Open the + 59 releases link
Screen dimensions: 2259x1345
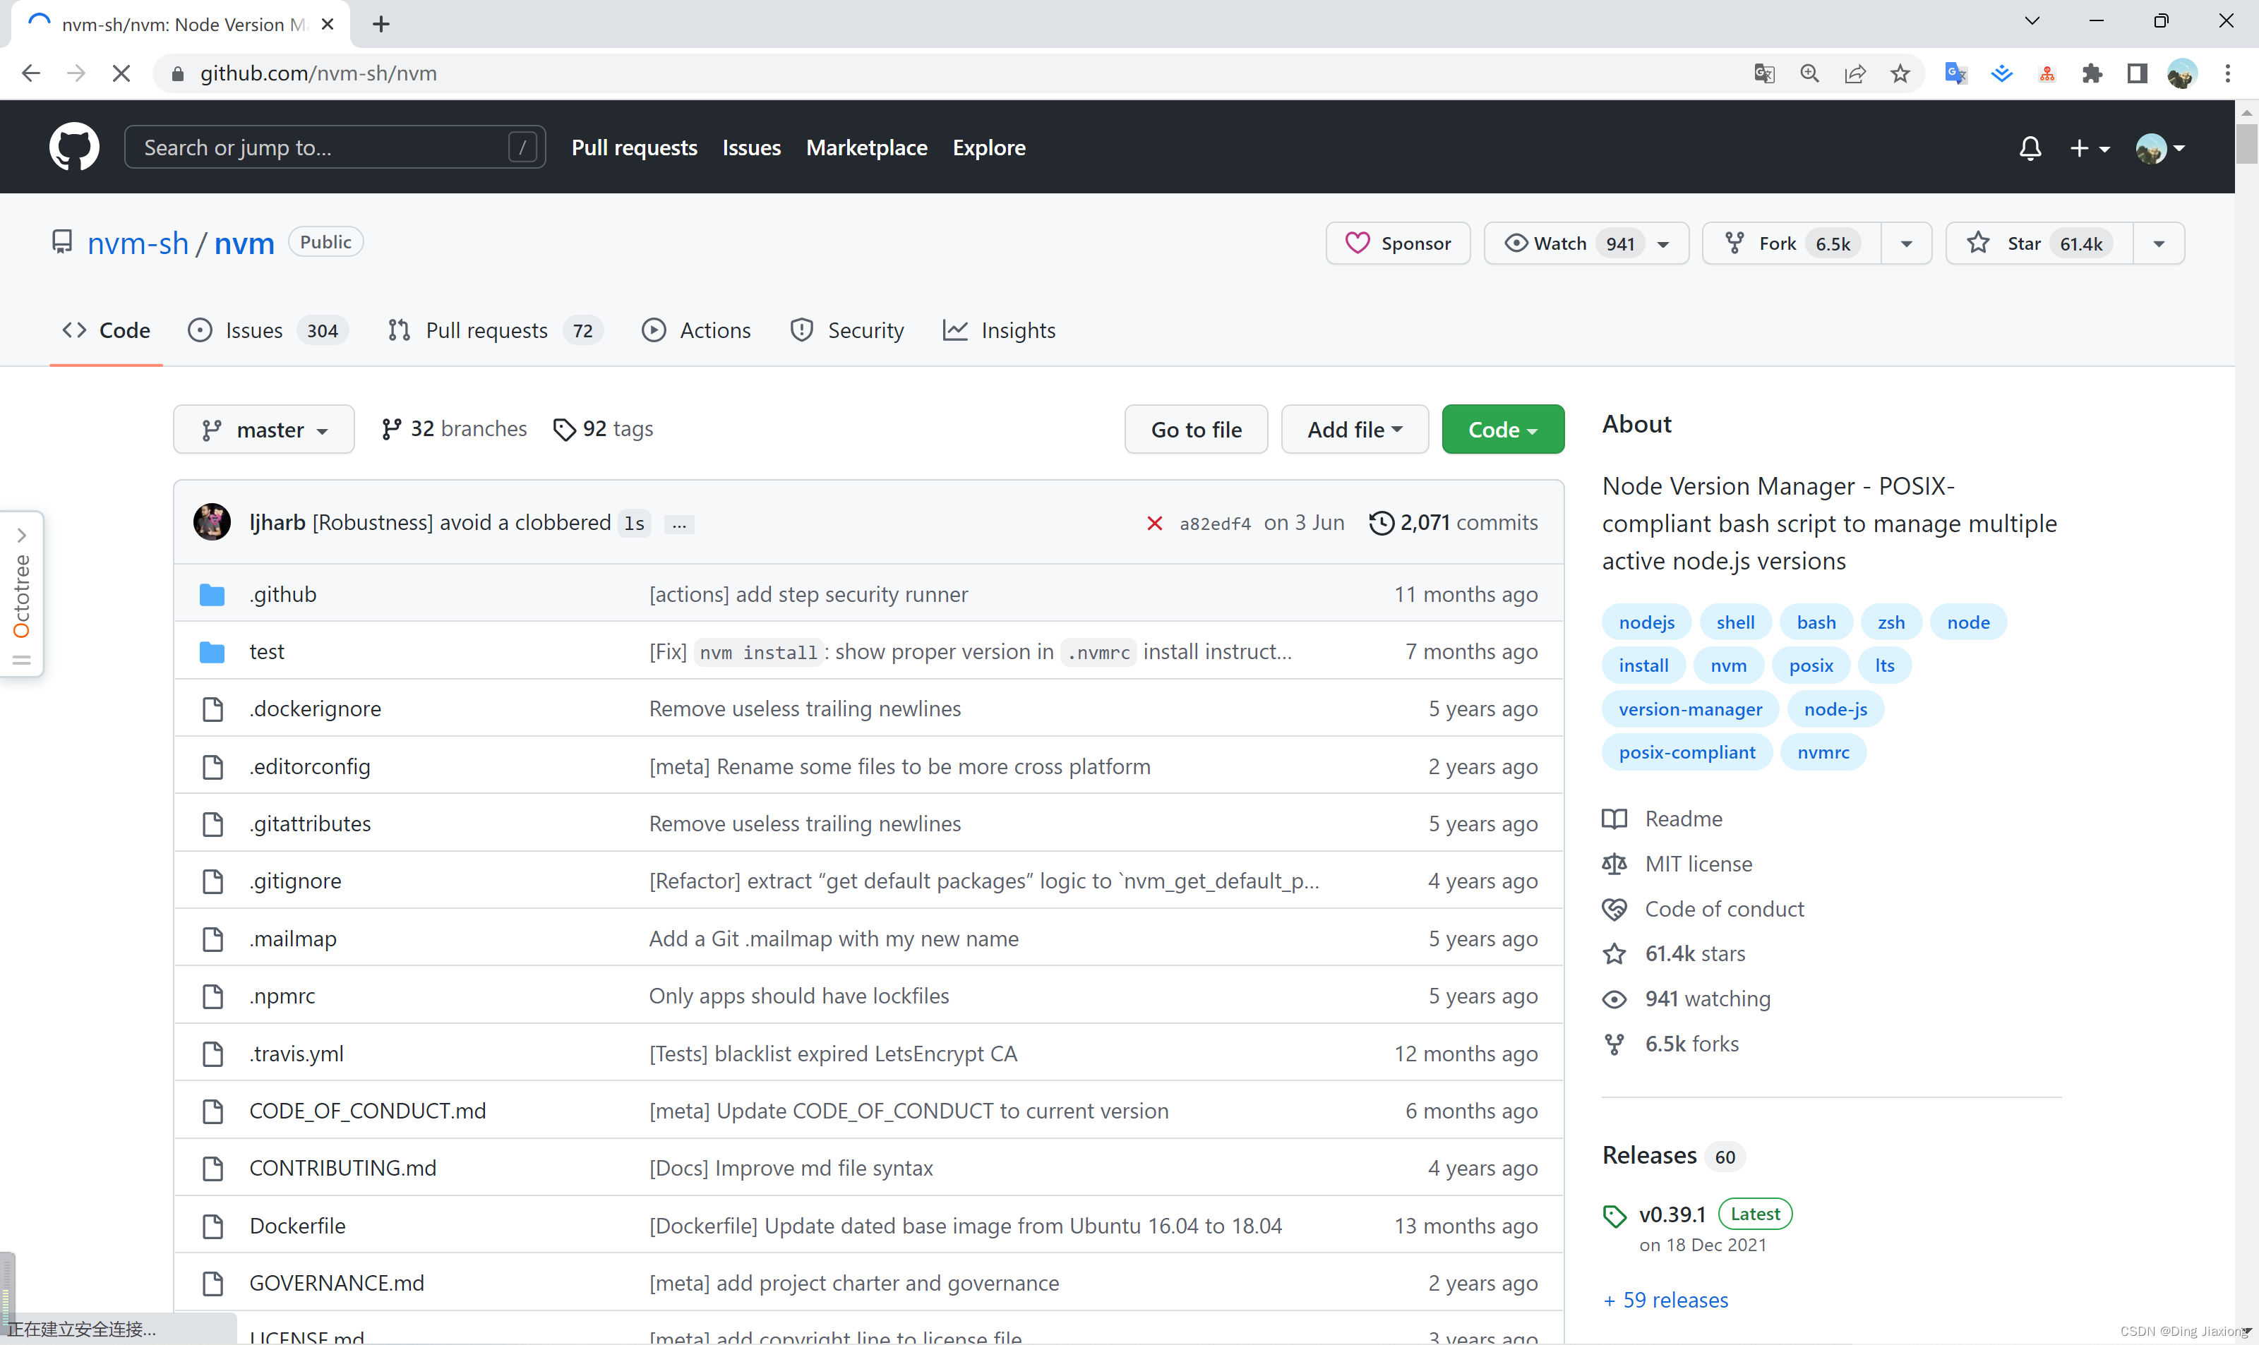point(1666,1300)
